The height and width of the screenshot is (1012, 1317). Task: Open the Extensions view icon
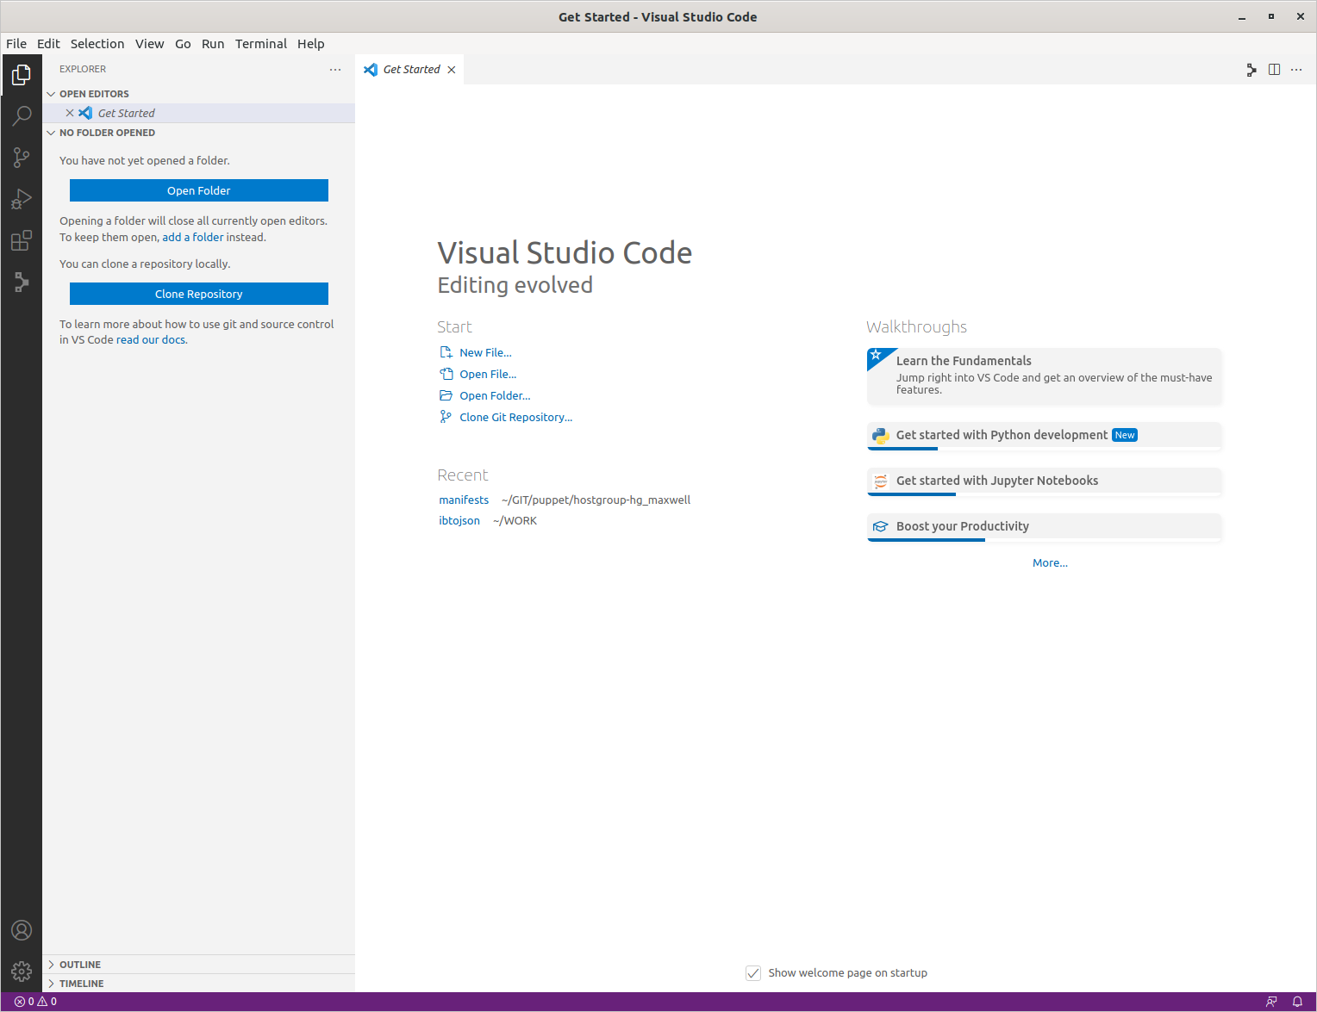22,241
